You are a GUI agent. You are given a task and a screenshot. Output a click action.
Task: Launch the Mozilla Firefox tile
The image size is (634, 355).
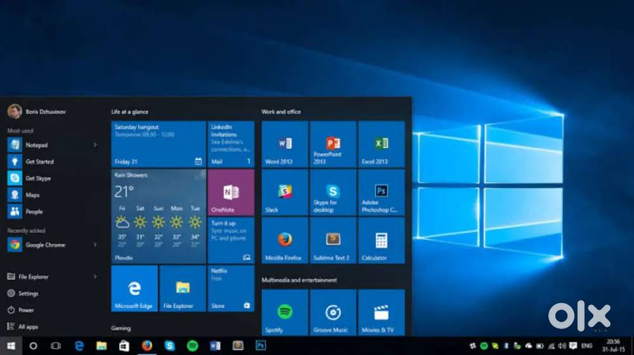click(285, 240)
